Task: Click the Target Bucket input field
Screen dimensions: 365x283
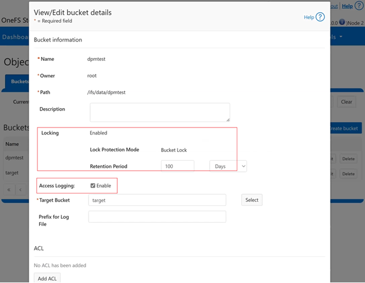Action: coord(157,200)
